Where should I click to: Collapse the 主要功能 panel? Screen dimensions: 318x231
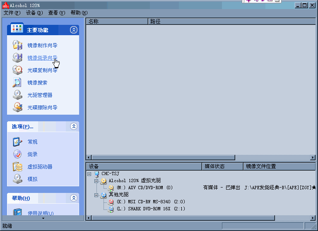[73, 30]
